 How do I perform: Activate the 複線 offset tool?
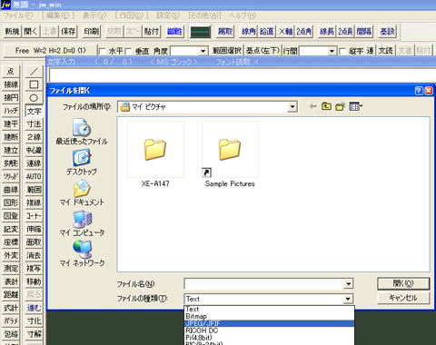click(x=34, y=202)
